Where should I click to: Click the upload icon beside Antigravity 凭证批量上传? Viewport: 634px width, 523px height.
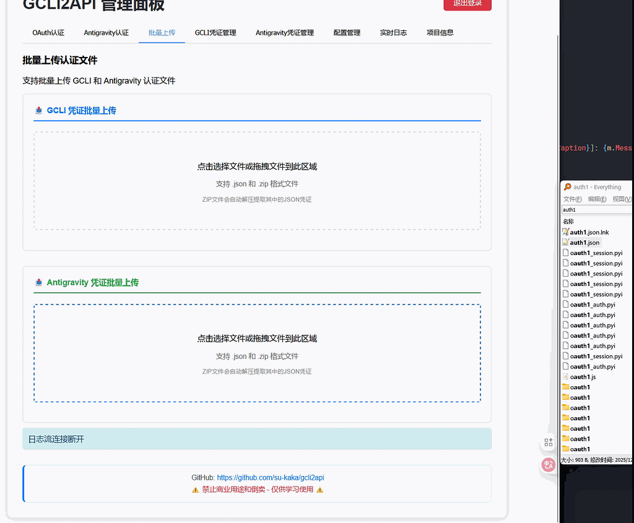[x=39, y=282]
